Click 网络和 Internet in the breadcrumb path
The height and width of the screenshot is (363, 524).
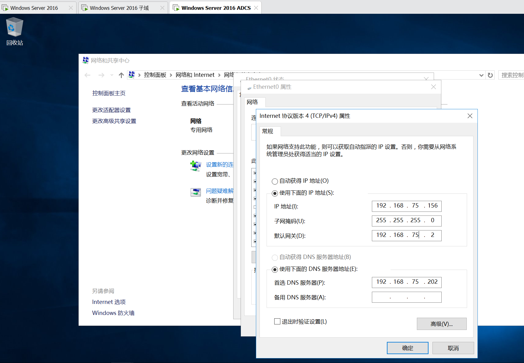pos(195,75)
